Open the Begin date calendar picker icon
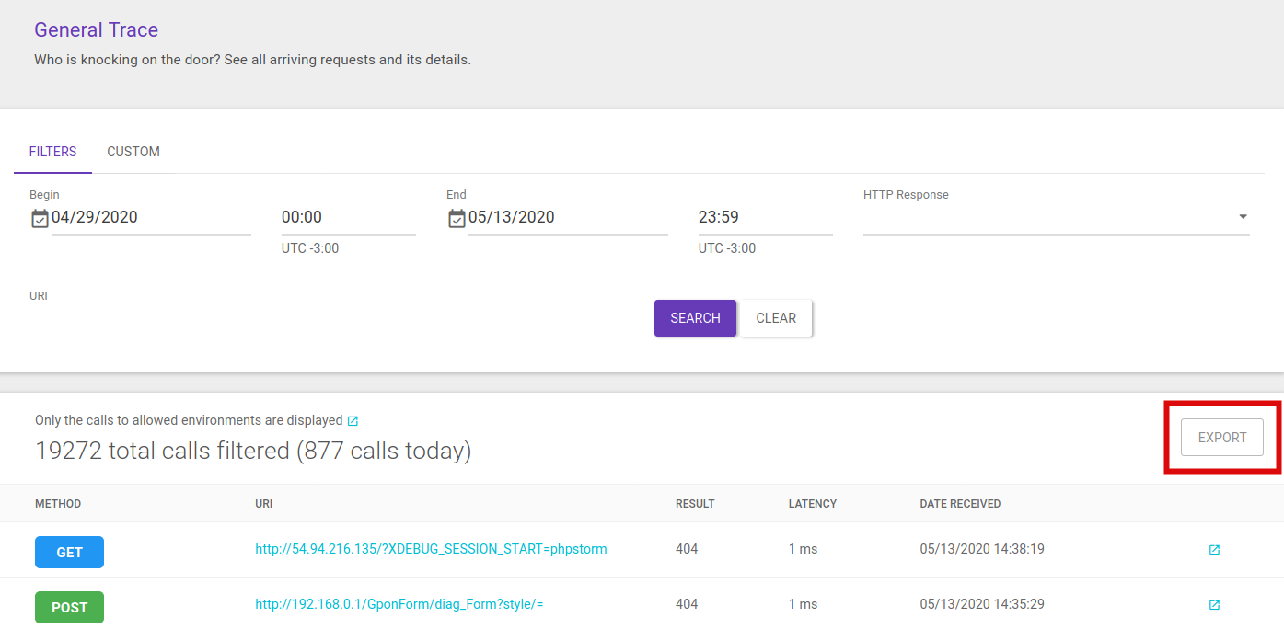1284x629 pixels. coord(40,218)
